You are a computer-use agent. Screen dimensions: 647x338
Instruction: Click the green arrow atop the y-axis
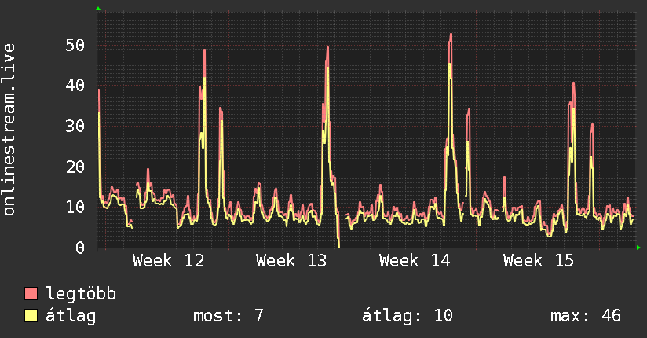pos(98,9)
